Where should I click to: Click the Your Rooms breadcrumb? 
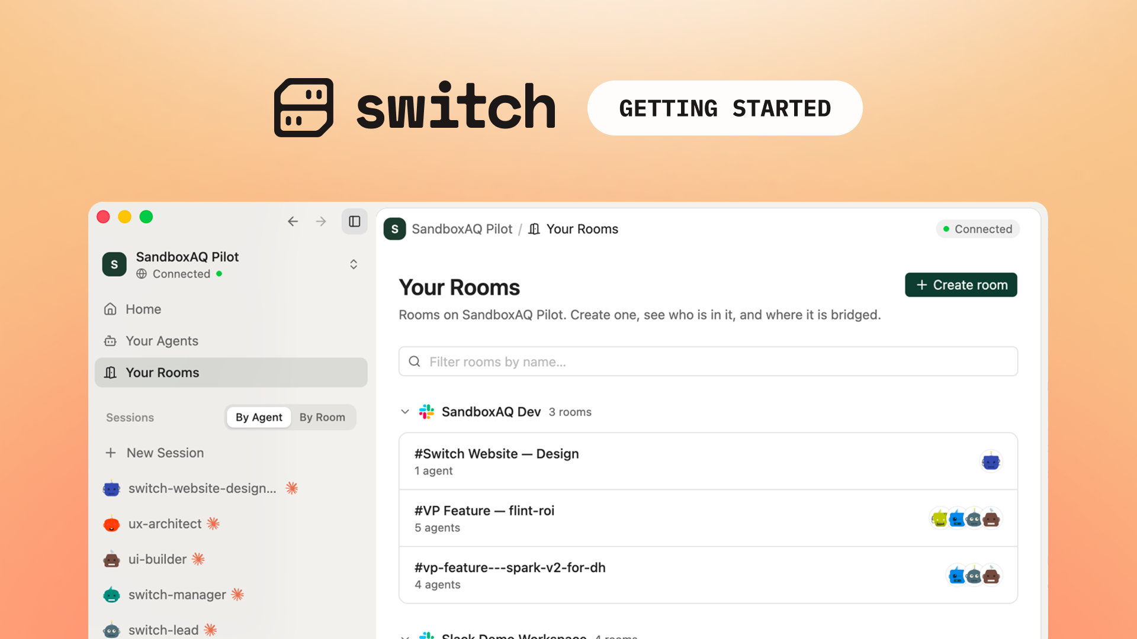coord(573,229)
